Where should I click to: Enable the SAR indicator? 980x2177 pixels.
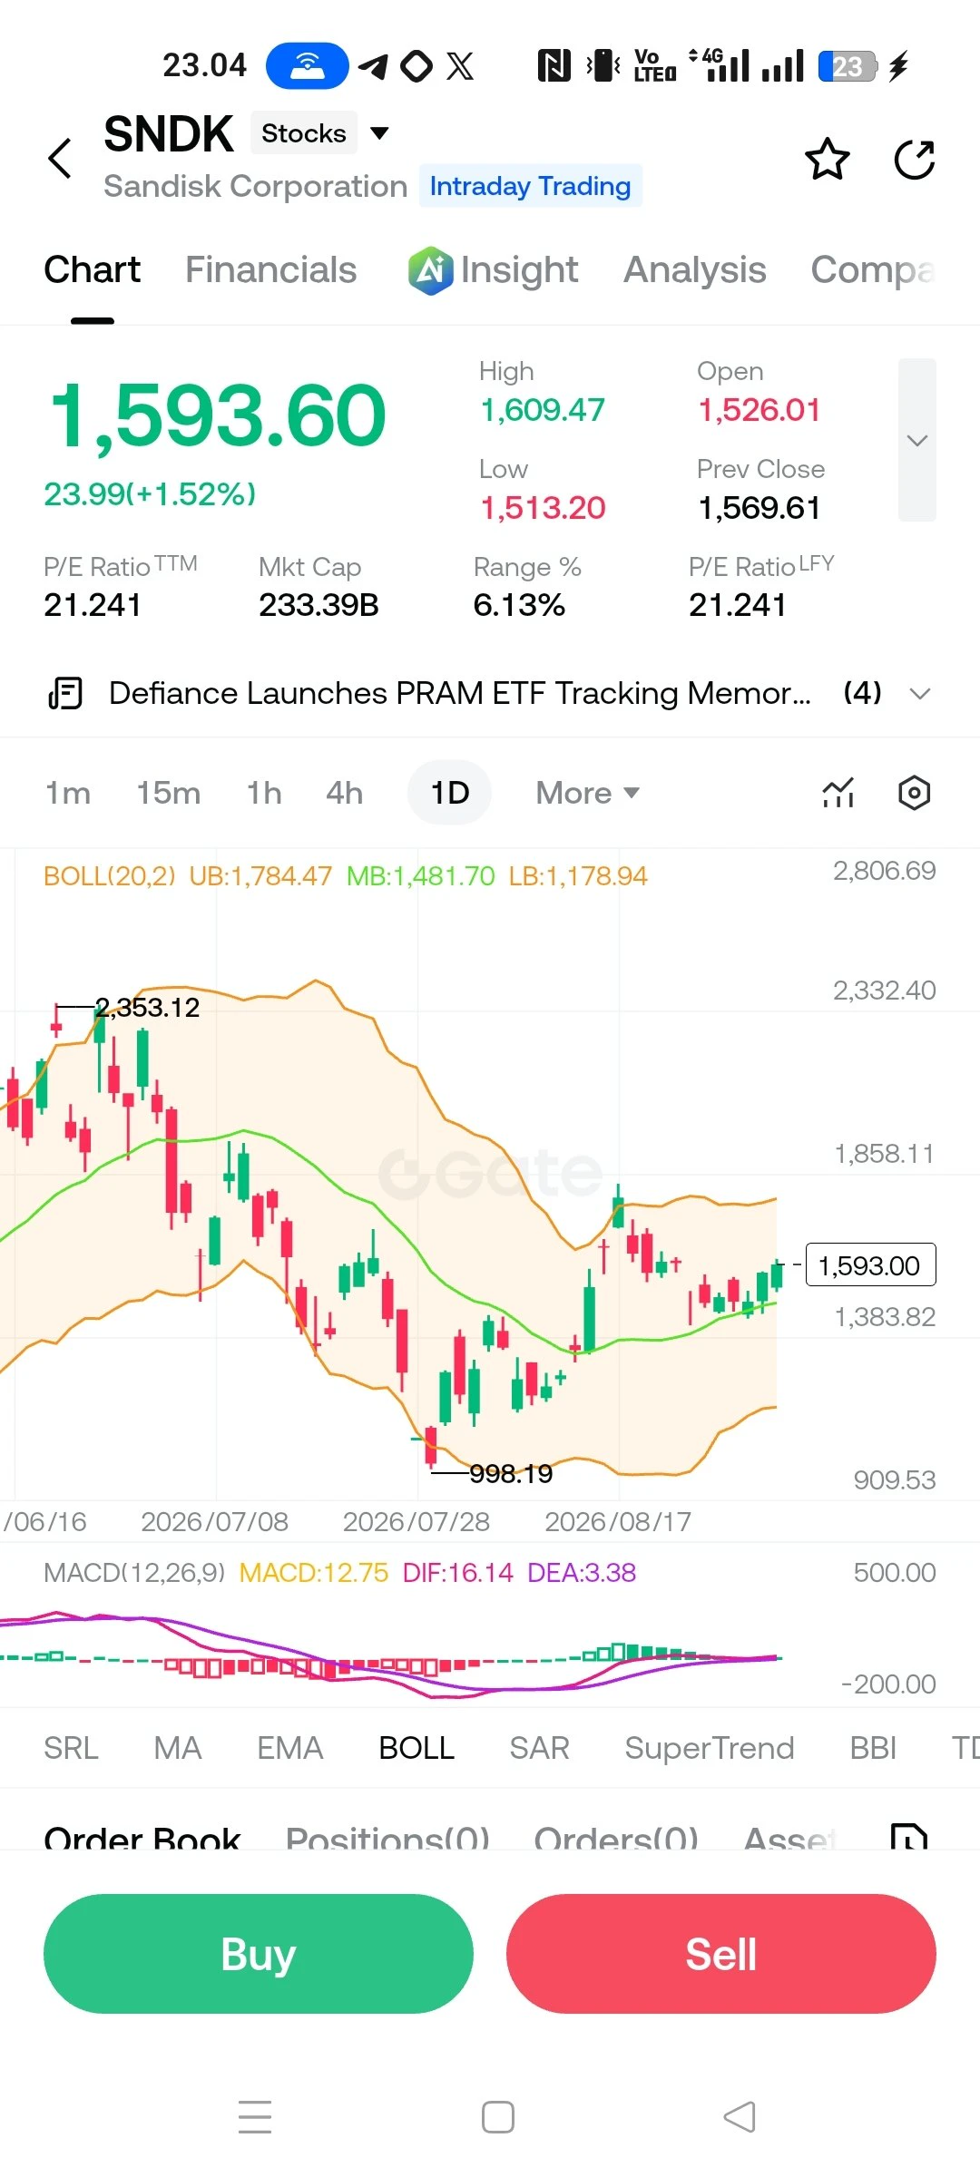(x=539, y=1748)
